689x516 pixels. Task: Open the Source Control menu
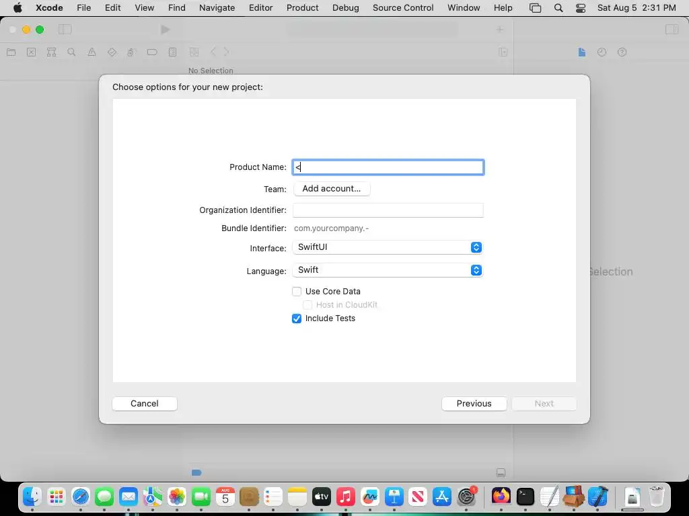[x=403, y=8]
